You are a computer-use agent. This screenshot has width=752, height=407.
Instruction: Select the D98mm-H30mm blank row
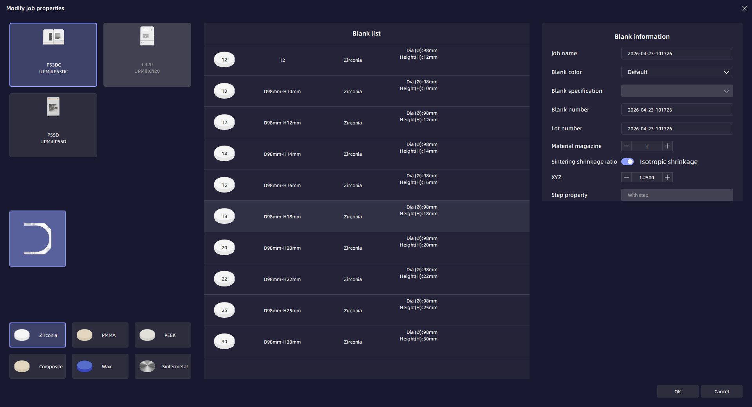pyautogui.click(x=367, y=342)
